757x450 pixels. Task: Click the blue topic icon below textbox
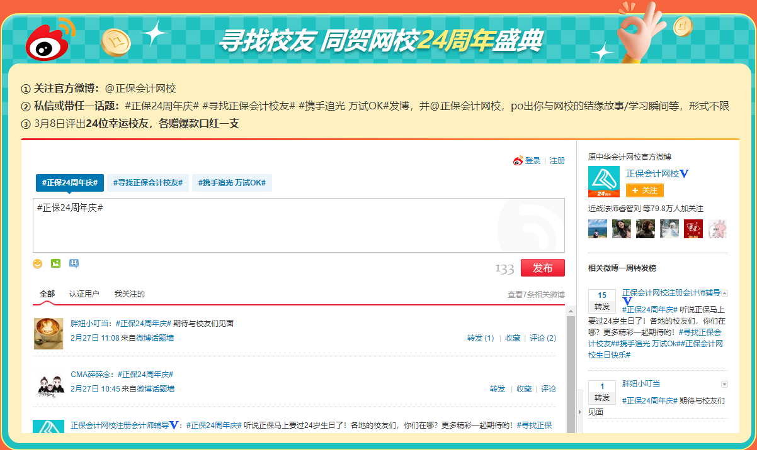pos(74,264)
